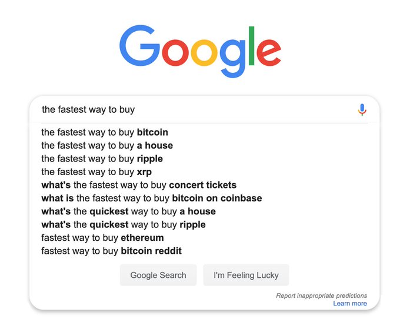The height and width of the screenshot is (326, 400).
Task: Select the 'bitcoin on coinbase' suggestion
Action: [152, 199]
